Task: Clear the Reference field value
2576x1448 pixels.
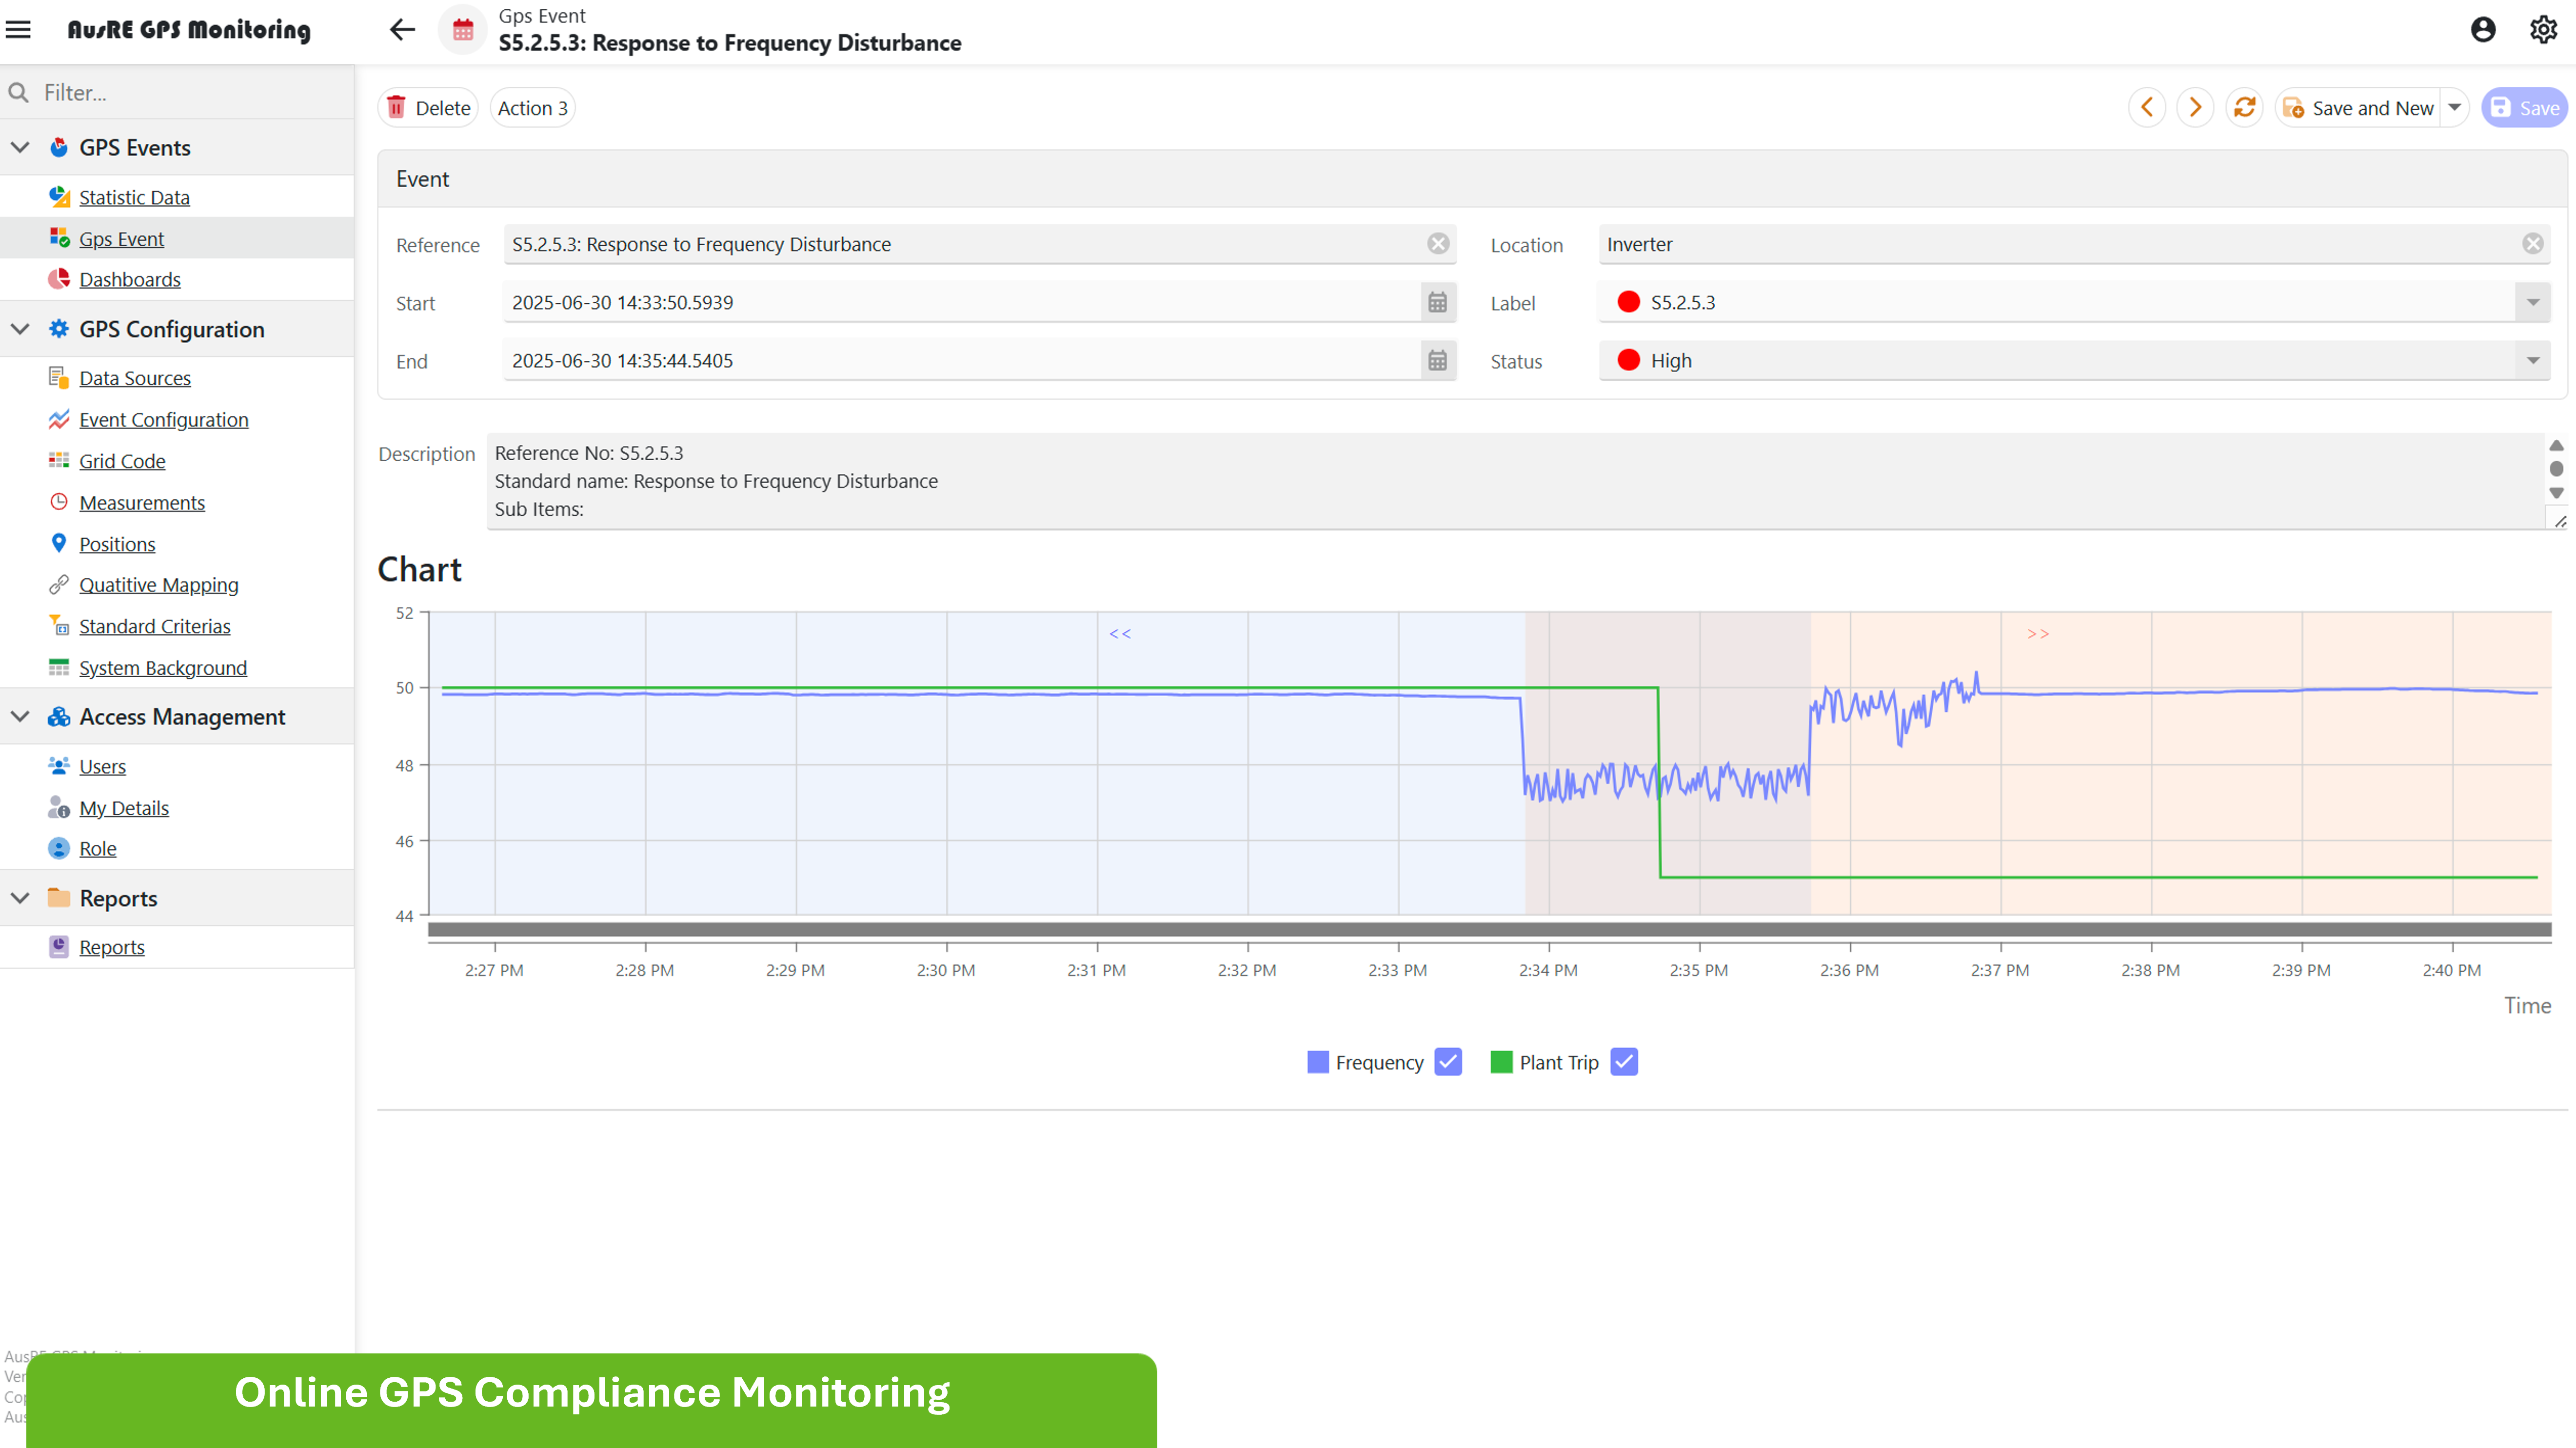Action: pos(1438,244)
